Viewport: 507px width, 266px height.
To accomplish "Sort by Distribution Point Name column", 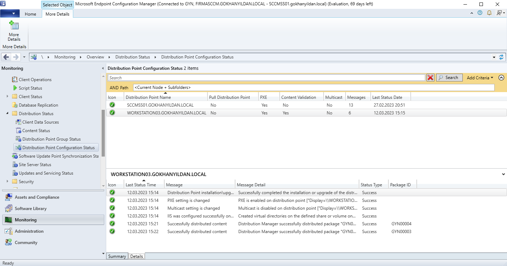I will (166, 97).
